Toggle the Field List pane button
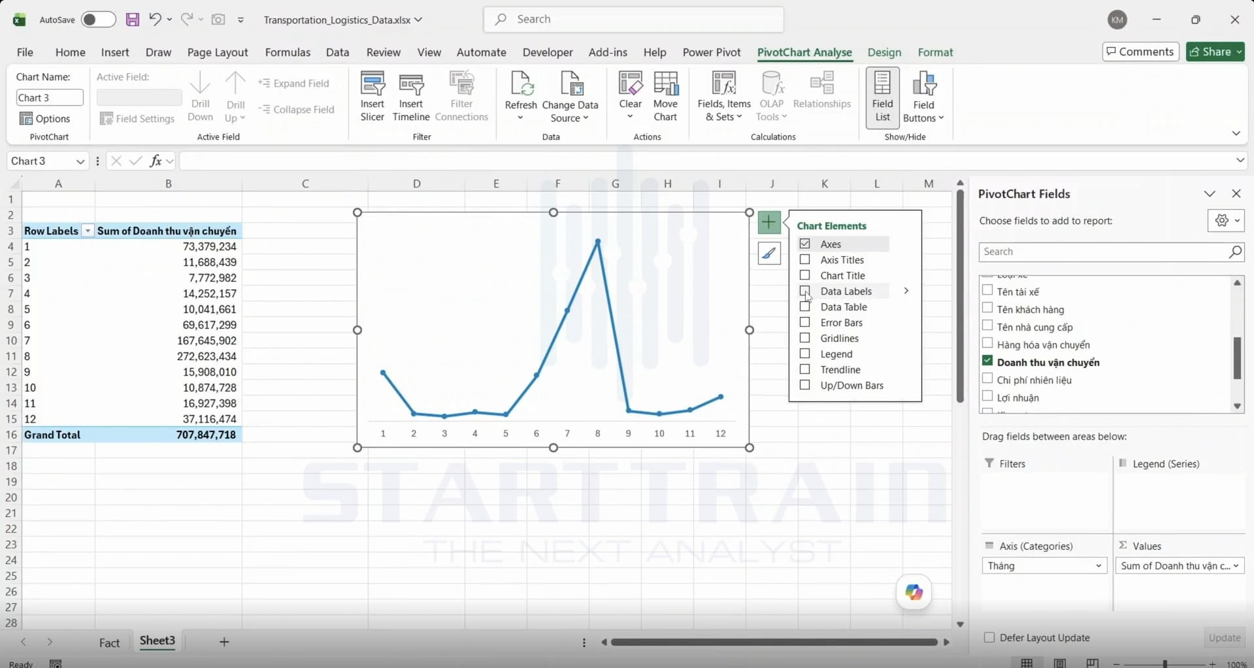Viewport: 1254px width, 668px height. click(x=882, y=97)
